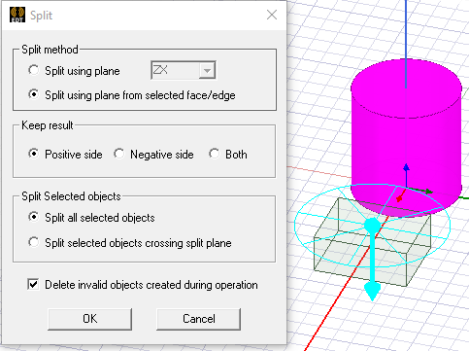
Task: Click the EDT application icon in title bar
Action: 17,15
